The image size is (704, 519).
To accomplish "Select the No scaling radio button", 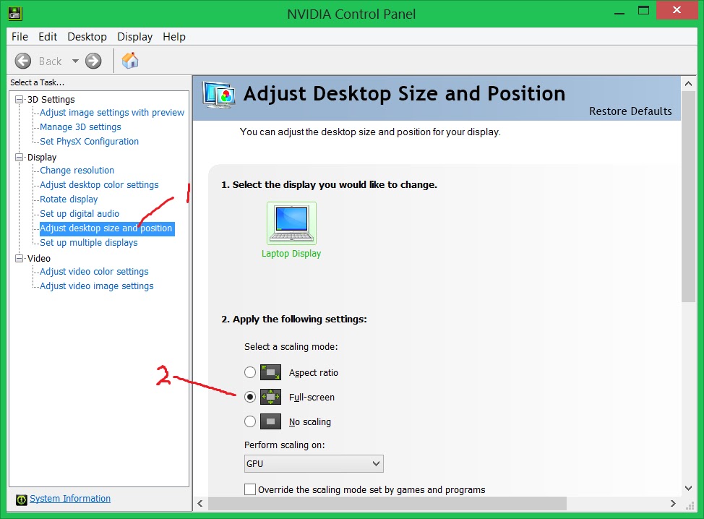I will tap(250, 421).
